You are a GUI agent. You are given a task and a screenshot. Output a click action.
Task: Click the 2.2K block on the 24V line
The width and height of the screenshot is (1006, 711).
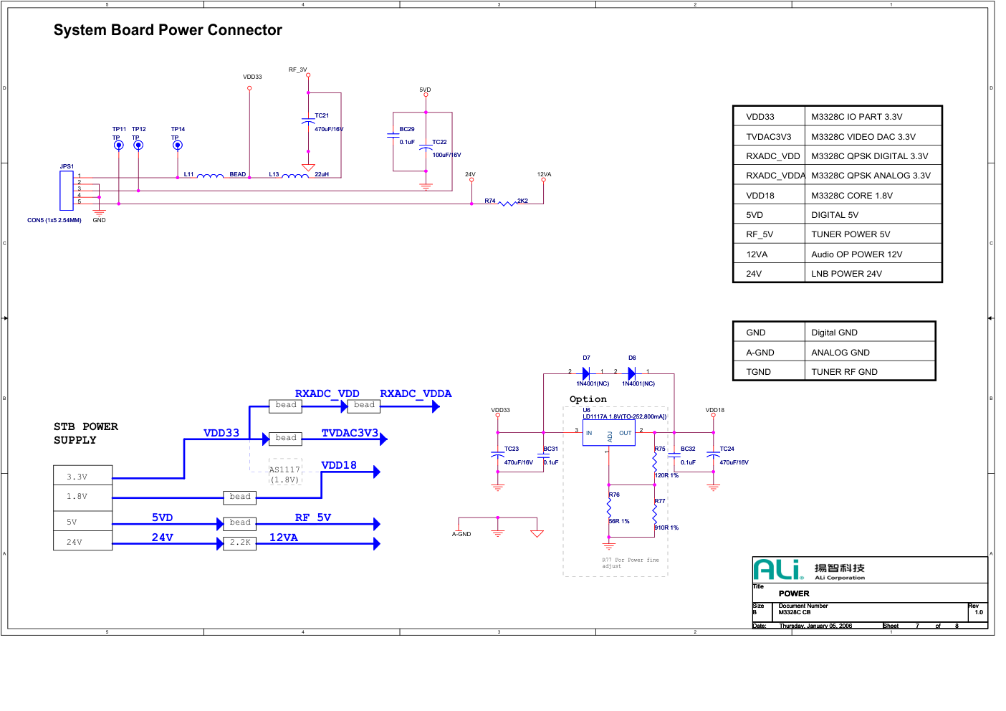click(x=240, y=543)
